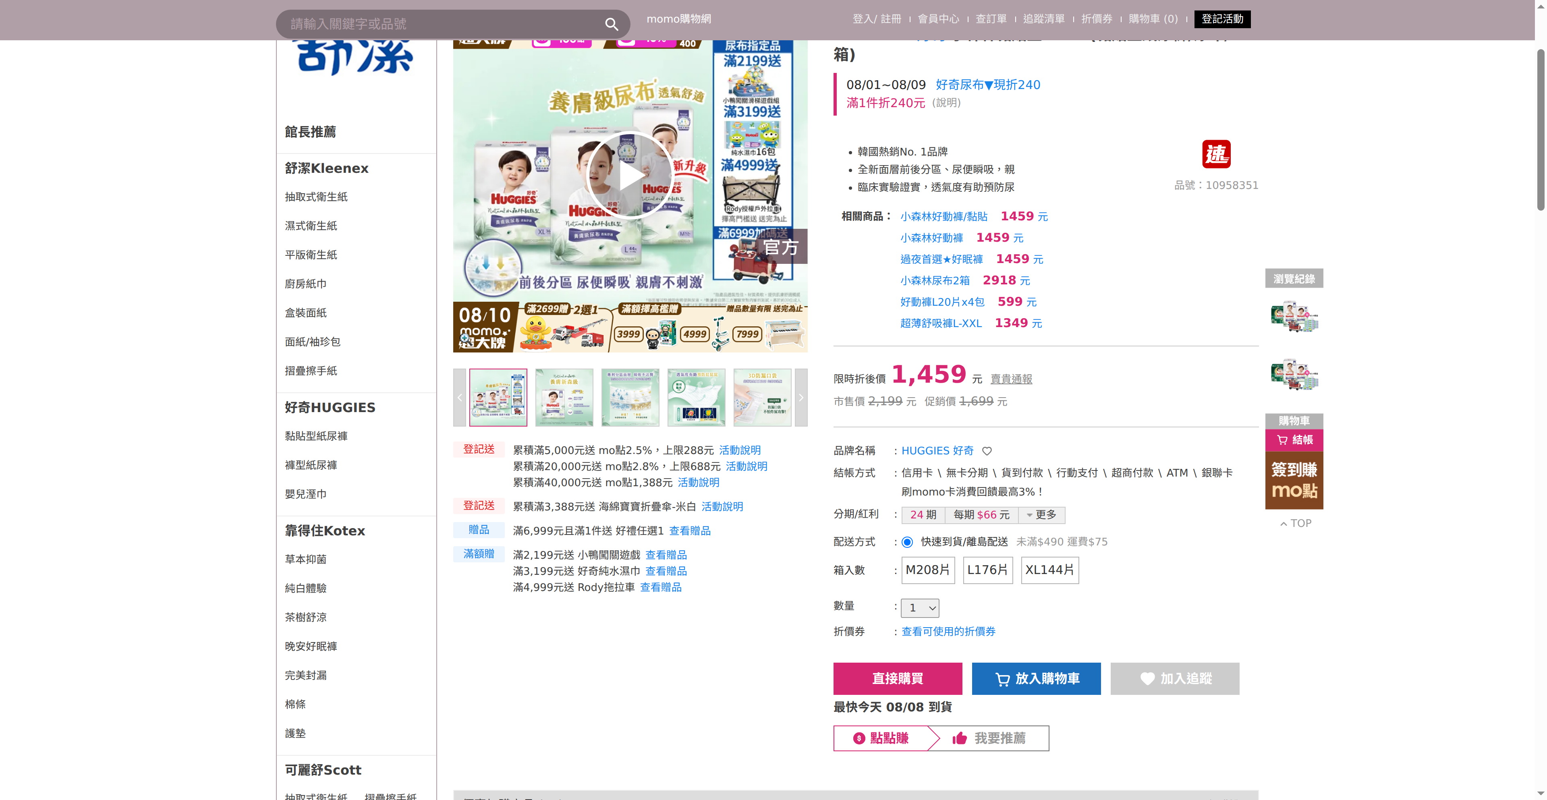The height and width of the screenshot is (800, 1547).
Task: Show previous product thumbnails arrow
Action: [x=459, y=398]
